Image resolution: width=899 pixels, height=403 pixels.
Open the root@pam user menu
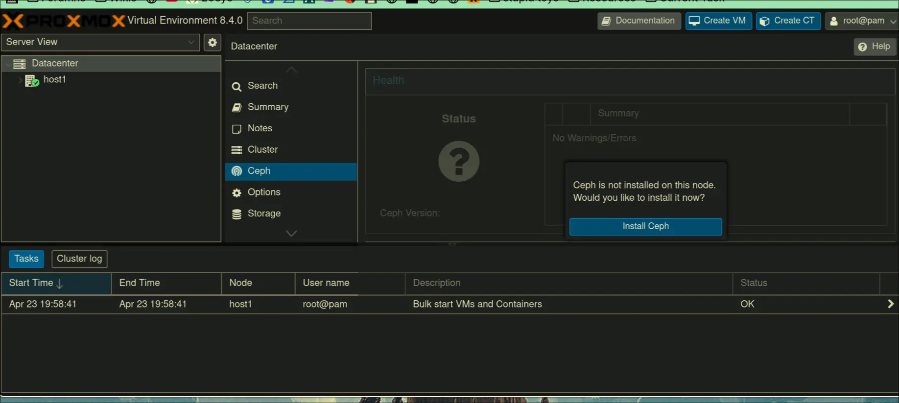tap(862, 21)
